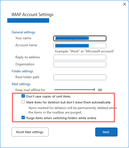This screenshot has height=148, width=129.
Task: Click the Folder settings heading
Action: point(22,71)
